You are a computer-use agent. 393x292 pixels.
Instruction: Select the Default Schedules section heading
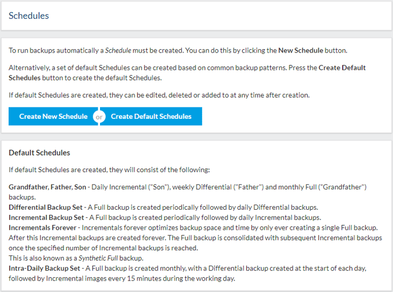pos(39,153)
